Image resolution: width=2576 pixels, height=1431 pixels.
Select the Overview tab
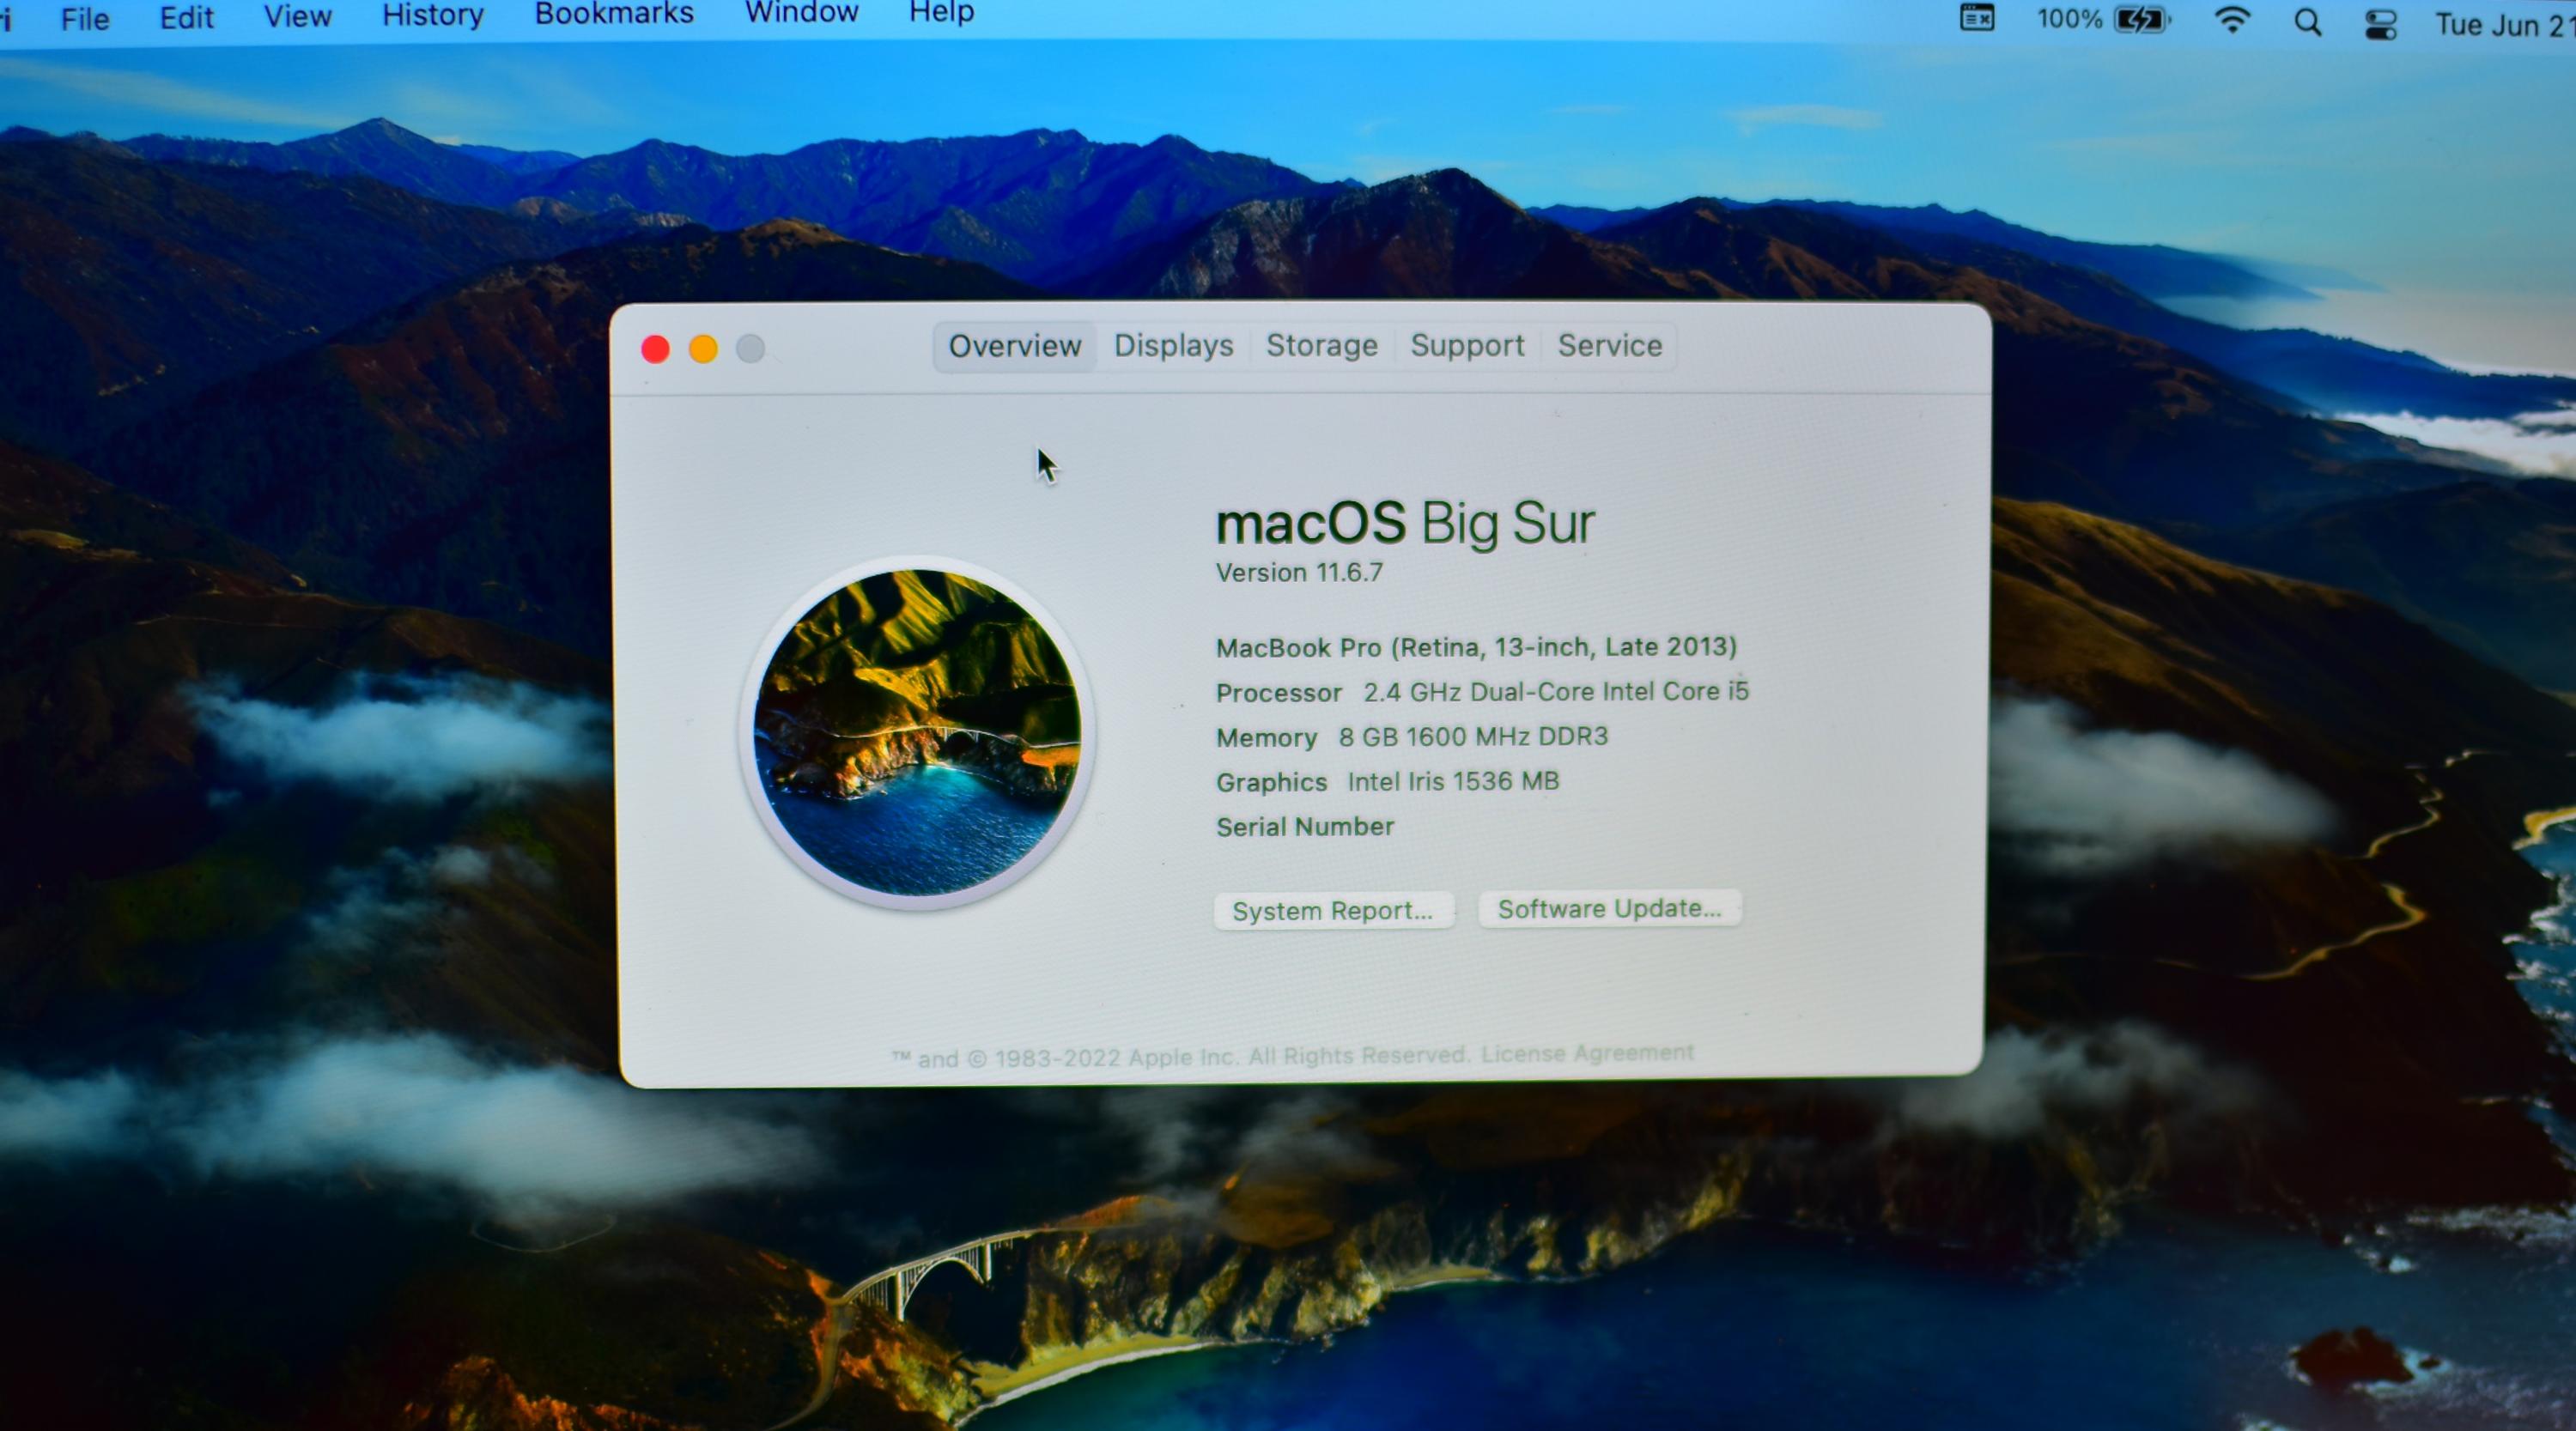1014,347
